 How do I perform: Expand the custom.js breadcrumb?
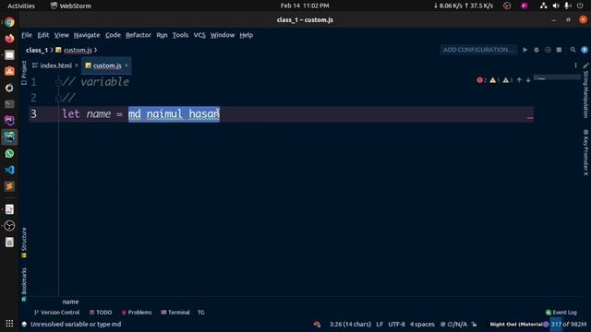78,50
